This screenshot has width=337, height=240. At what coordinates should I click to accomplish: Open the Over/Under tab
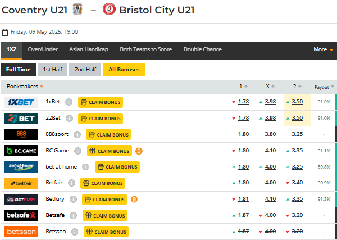tap(43, 49)
